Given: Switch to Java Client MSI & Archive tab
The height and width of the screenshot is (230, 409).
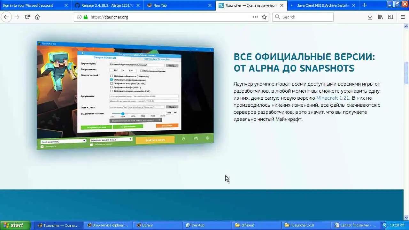Looking at the screenshot, I should pyautogui.click(x=323, y=5).
